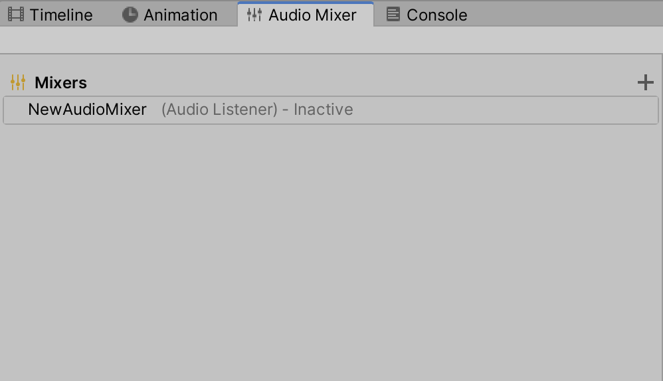The image size is (663, 381).
Task: Click the gap between NewAudioMixer and Audio Listener
Action: pos(154,110)
